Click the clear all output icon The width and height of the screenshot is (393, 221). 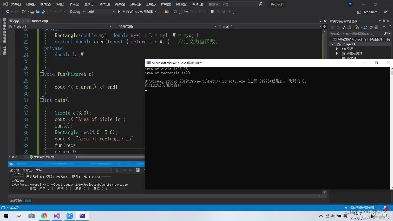tap(138, 170)
